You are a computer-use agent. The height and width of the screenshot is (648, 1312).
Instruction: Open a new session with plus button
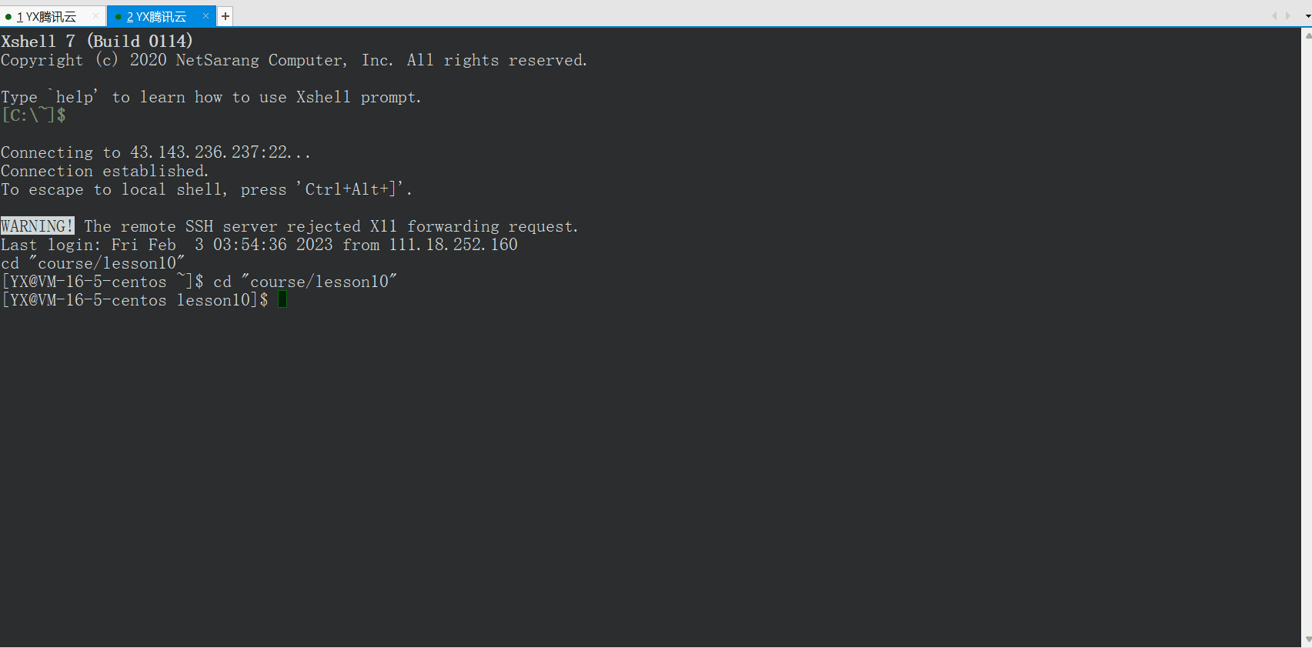coord(225,16)
